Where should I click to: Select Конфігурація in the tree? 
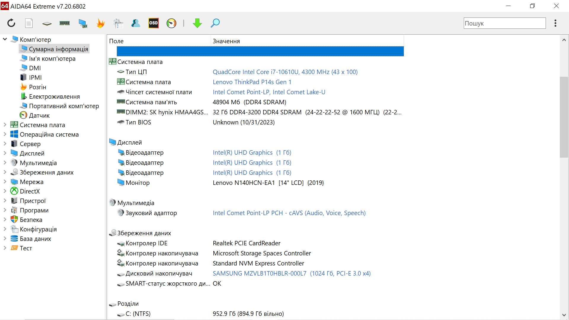(x=38, y=229)
